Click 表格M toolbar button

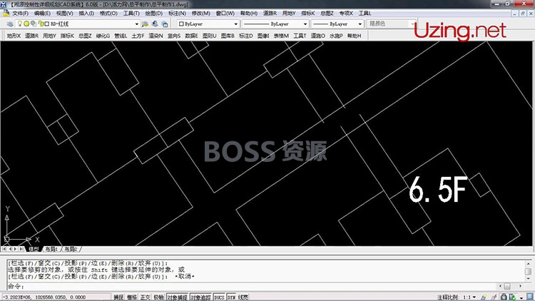coord(281,36)
